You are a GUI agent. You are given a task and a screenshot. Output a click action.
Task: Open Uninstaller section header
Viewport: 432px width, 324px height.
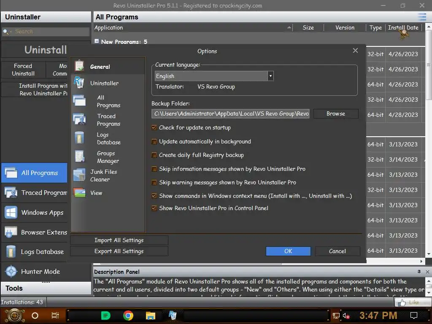pos(46,17)
